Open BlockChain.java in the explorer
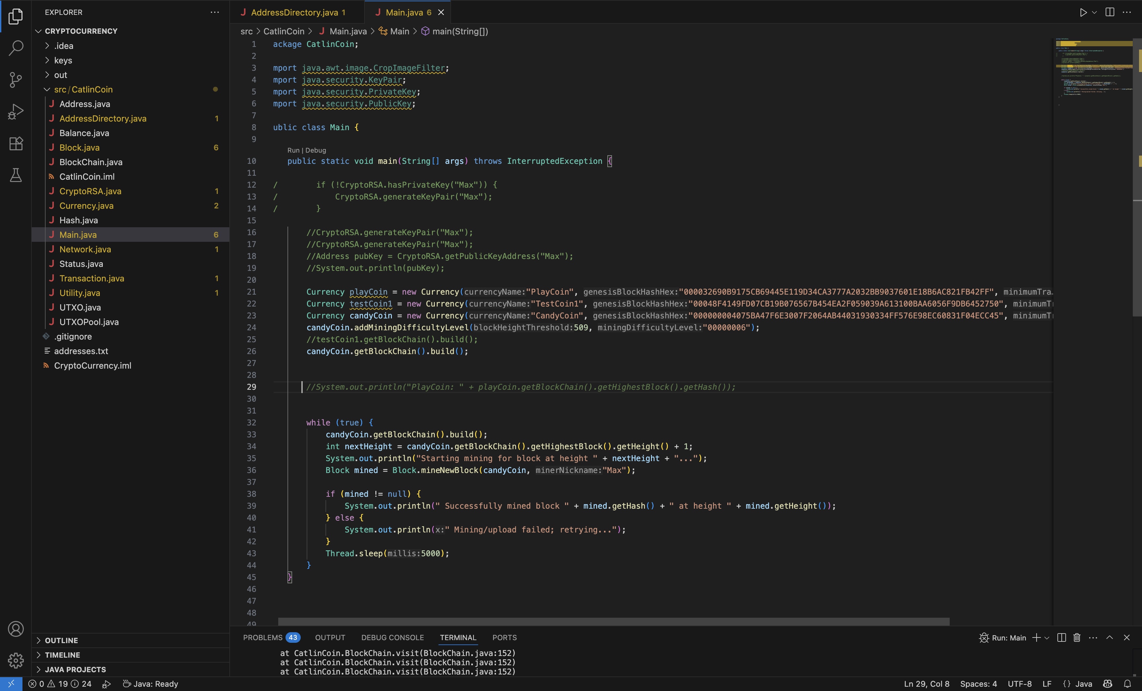1142x691 pixels. [91, 162]
